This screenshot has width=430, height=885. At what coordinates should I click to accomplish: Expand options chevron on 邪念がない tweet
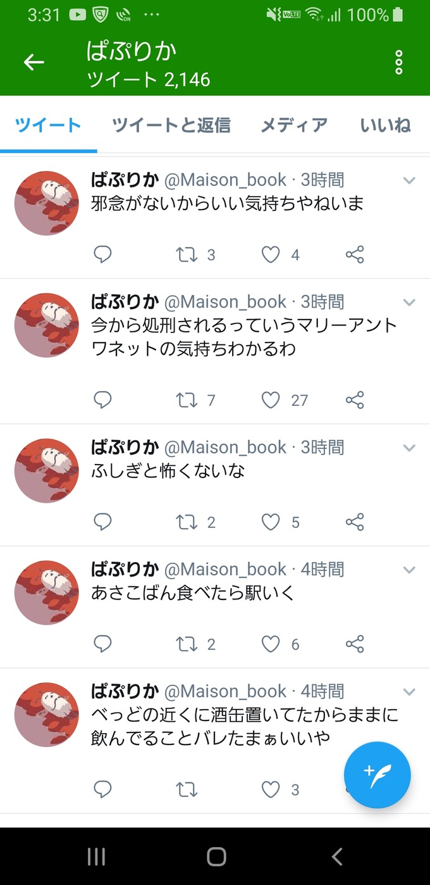pyautogui.click(x=409, y=180)
